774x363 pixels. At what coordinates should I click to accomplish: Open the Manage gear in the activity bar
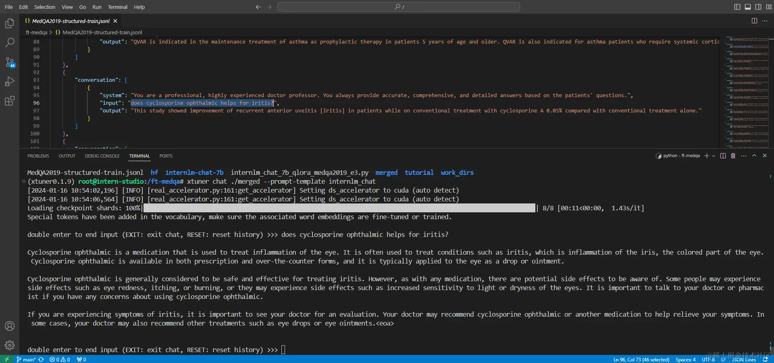10,345
